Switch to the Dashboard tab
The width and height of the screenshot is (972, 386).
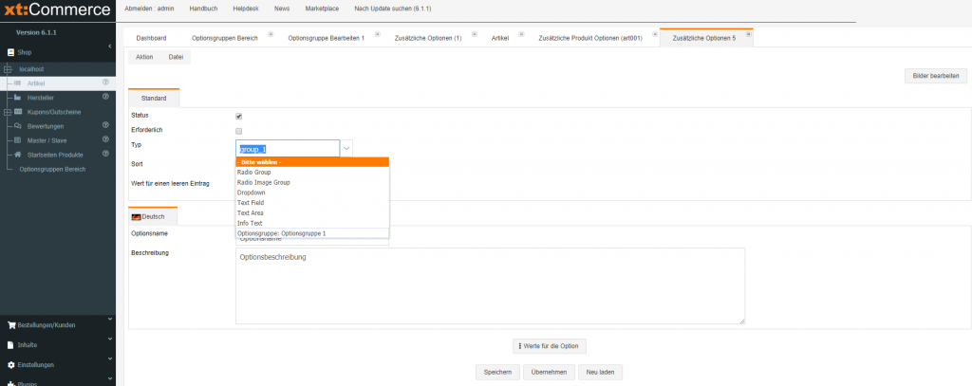(x=152, y=37)
